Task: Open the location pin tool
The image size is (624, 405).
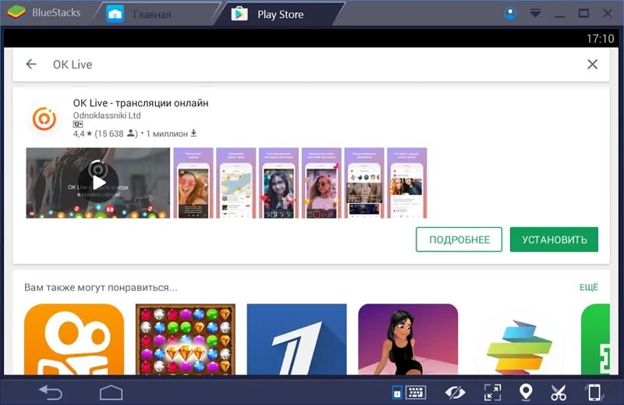Action: [x=526, y=393]
